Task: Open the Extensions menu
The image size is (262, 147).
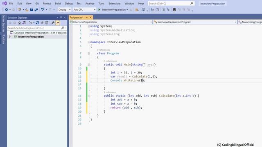Action: pos(115,3)
